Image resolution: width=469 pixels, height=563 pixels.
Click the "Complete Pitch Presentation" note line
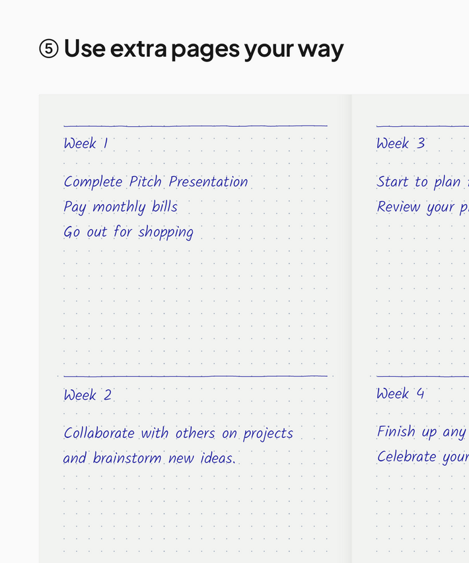point(156,182)
